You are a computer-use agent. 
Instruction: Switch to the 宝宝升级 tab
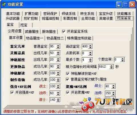(106, 14)
